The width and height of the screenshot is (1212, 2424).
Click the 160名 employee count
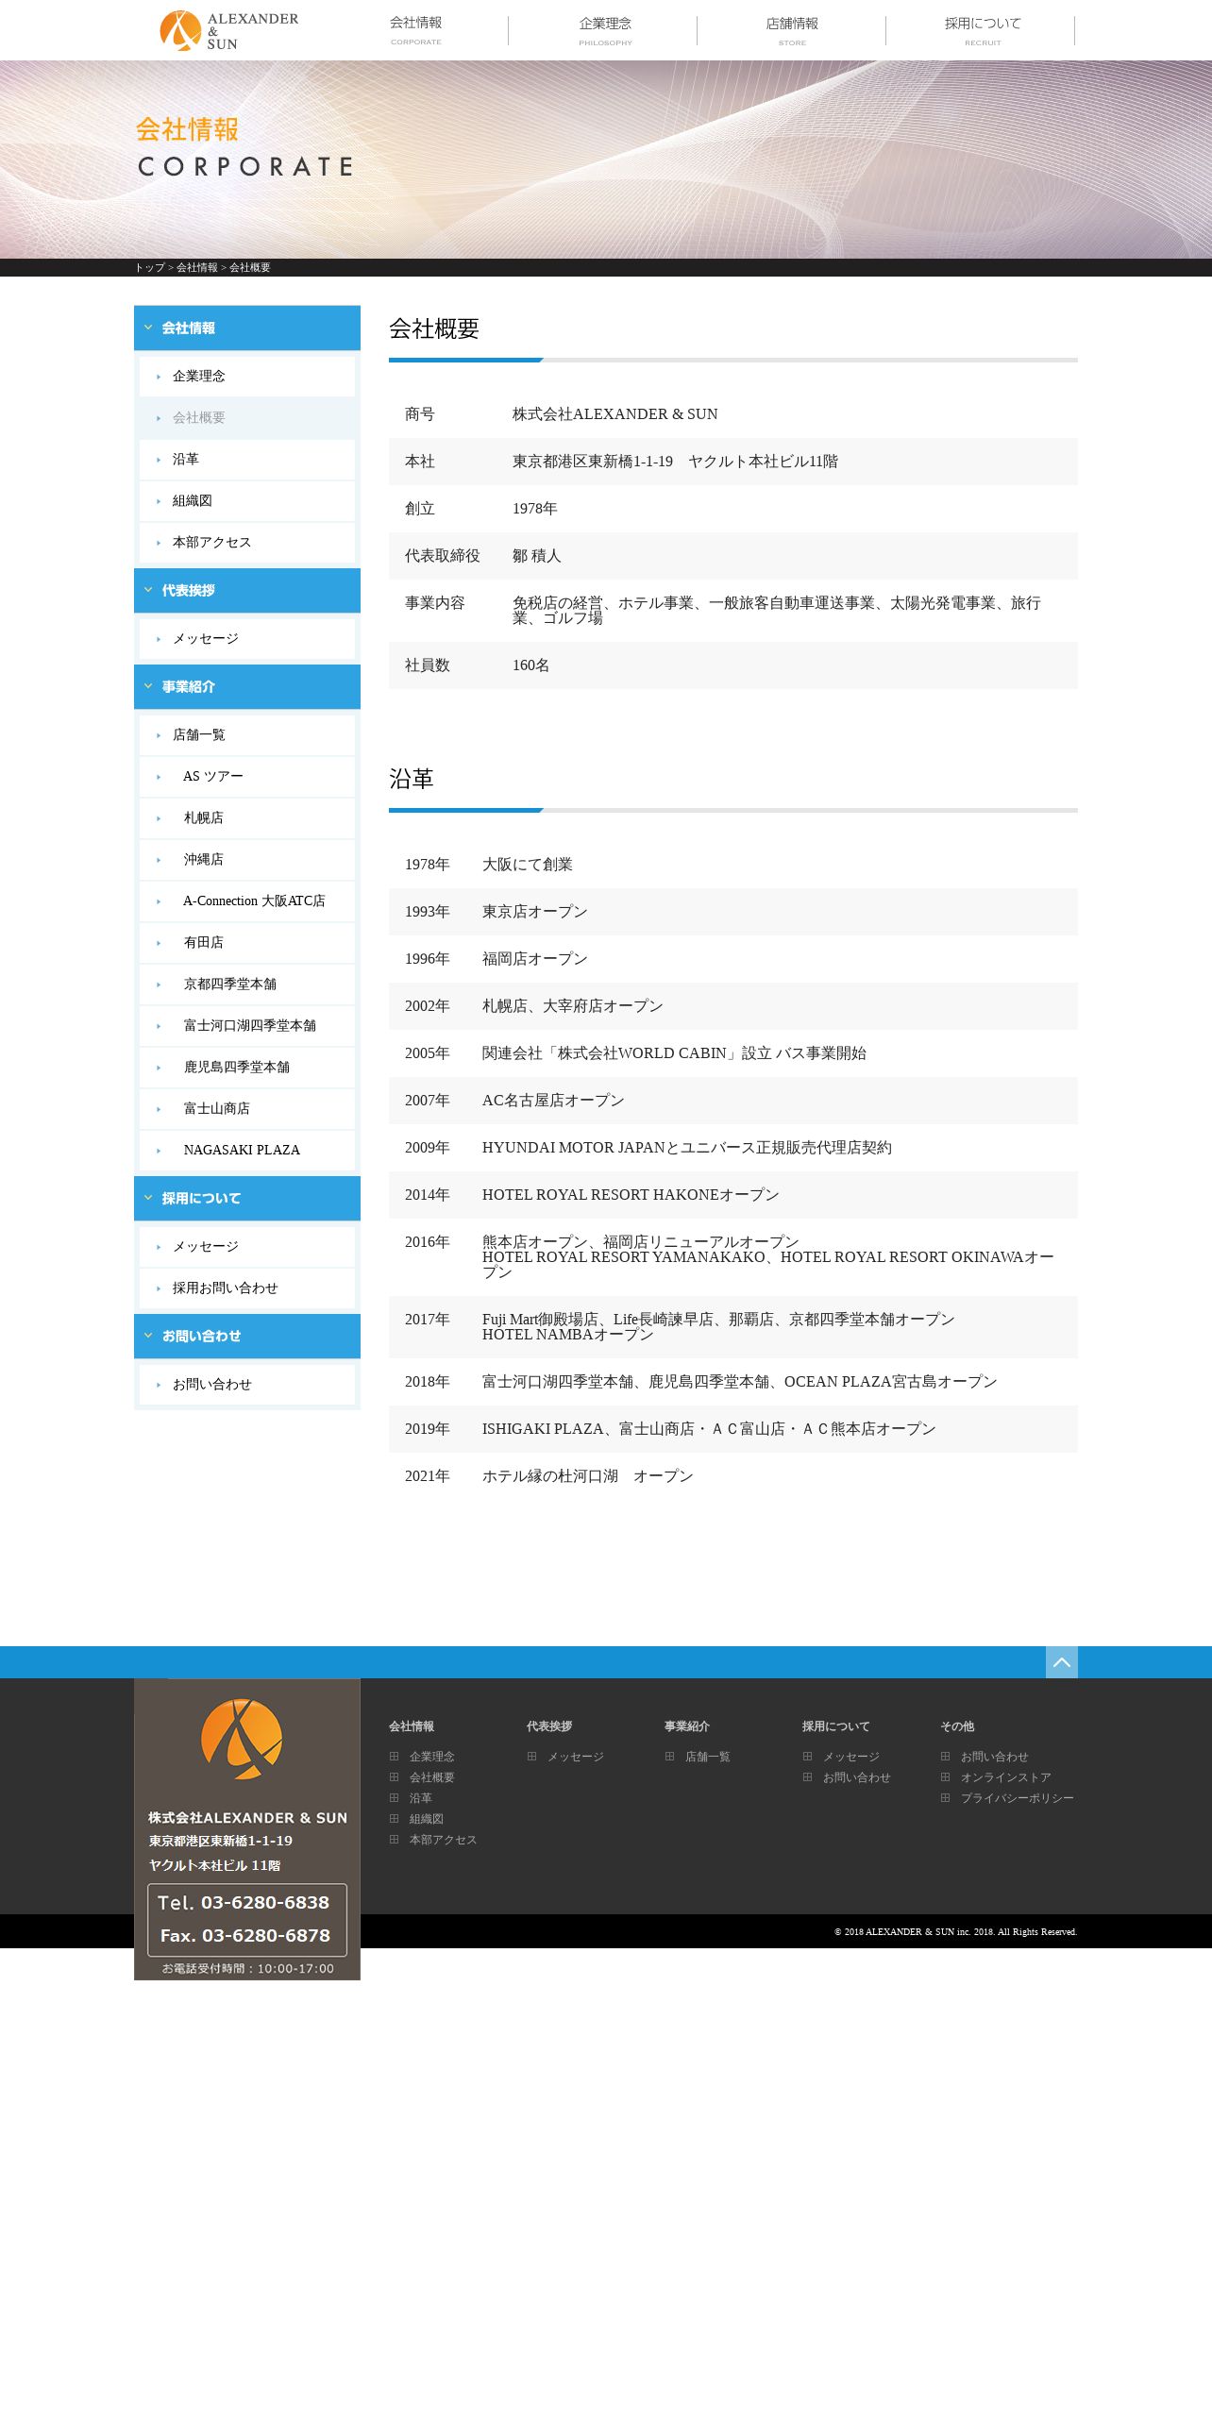530,665
